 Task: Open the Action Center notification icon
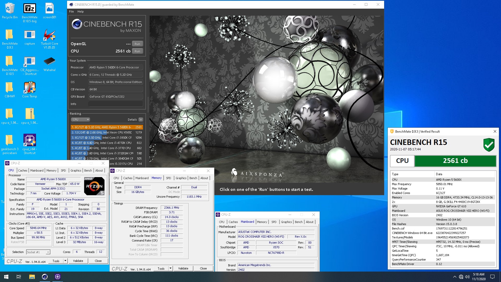(492, 277)
